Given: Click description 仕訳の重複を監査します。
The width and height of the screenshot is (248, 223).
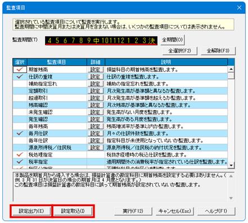Looking at the screenshot, I should pyautogui.click(x=133, y=77).
